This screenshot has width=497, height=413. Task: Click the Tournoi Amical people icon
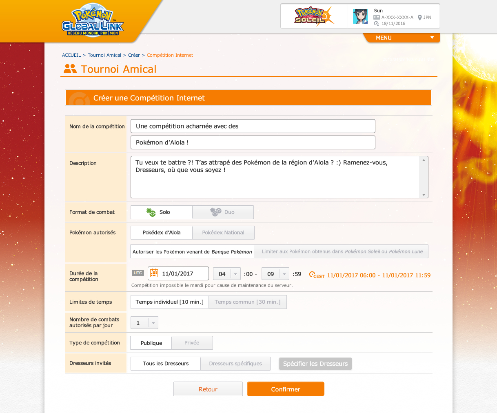[x=70, y=69]
